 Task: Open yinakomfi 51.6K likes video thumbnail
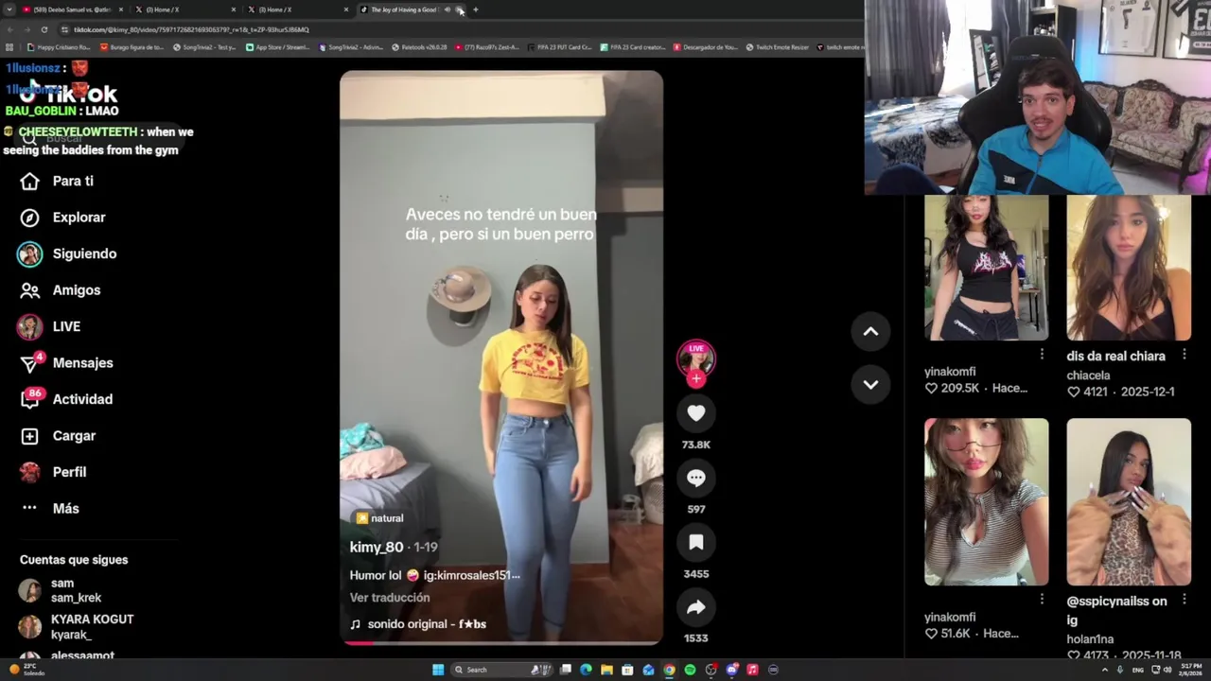[x=986, y=502]
